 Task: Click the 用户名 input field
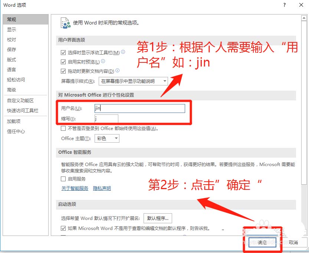tap(140, 108)
